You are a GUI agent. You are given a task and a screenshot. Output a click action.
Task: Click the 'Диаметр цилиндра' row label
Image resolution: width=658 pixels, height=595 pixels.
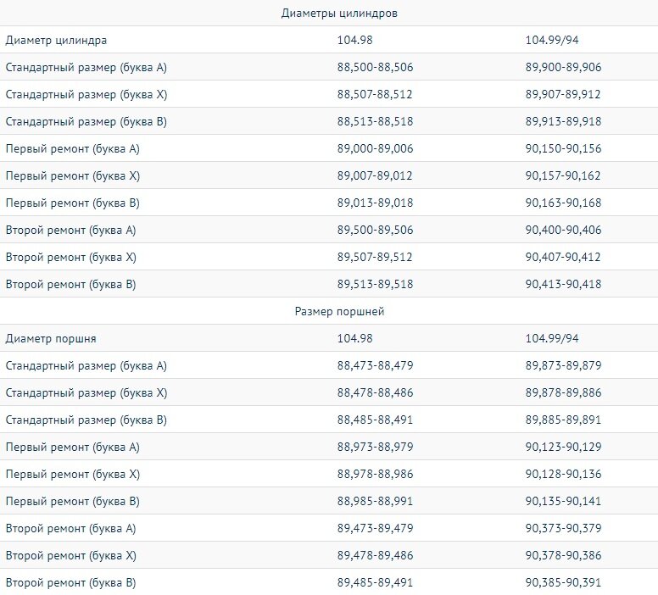pyautogui.click(x=56, y=41)
